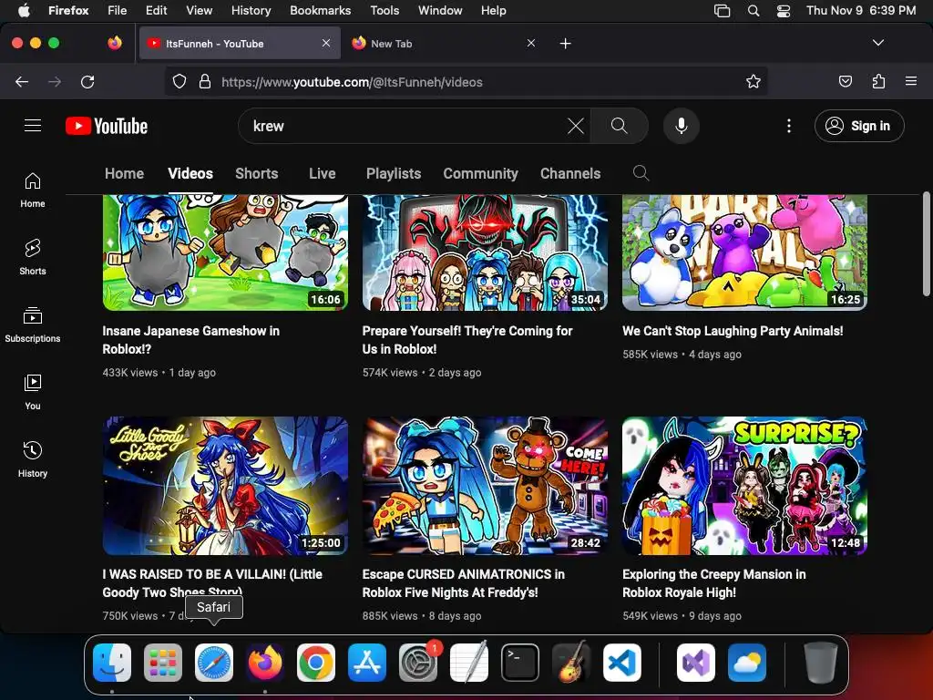Image resolution: width=933 pixels, height=700 pixels.
Task: Open Spotlight search in menu bar
Action: click(754, 11)
